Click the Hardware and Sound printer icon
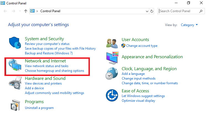The height and width of the screenshot is (117, 206). [x=15, y=83]
